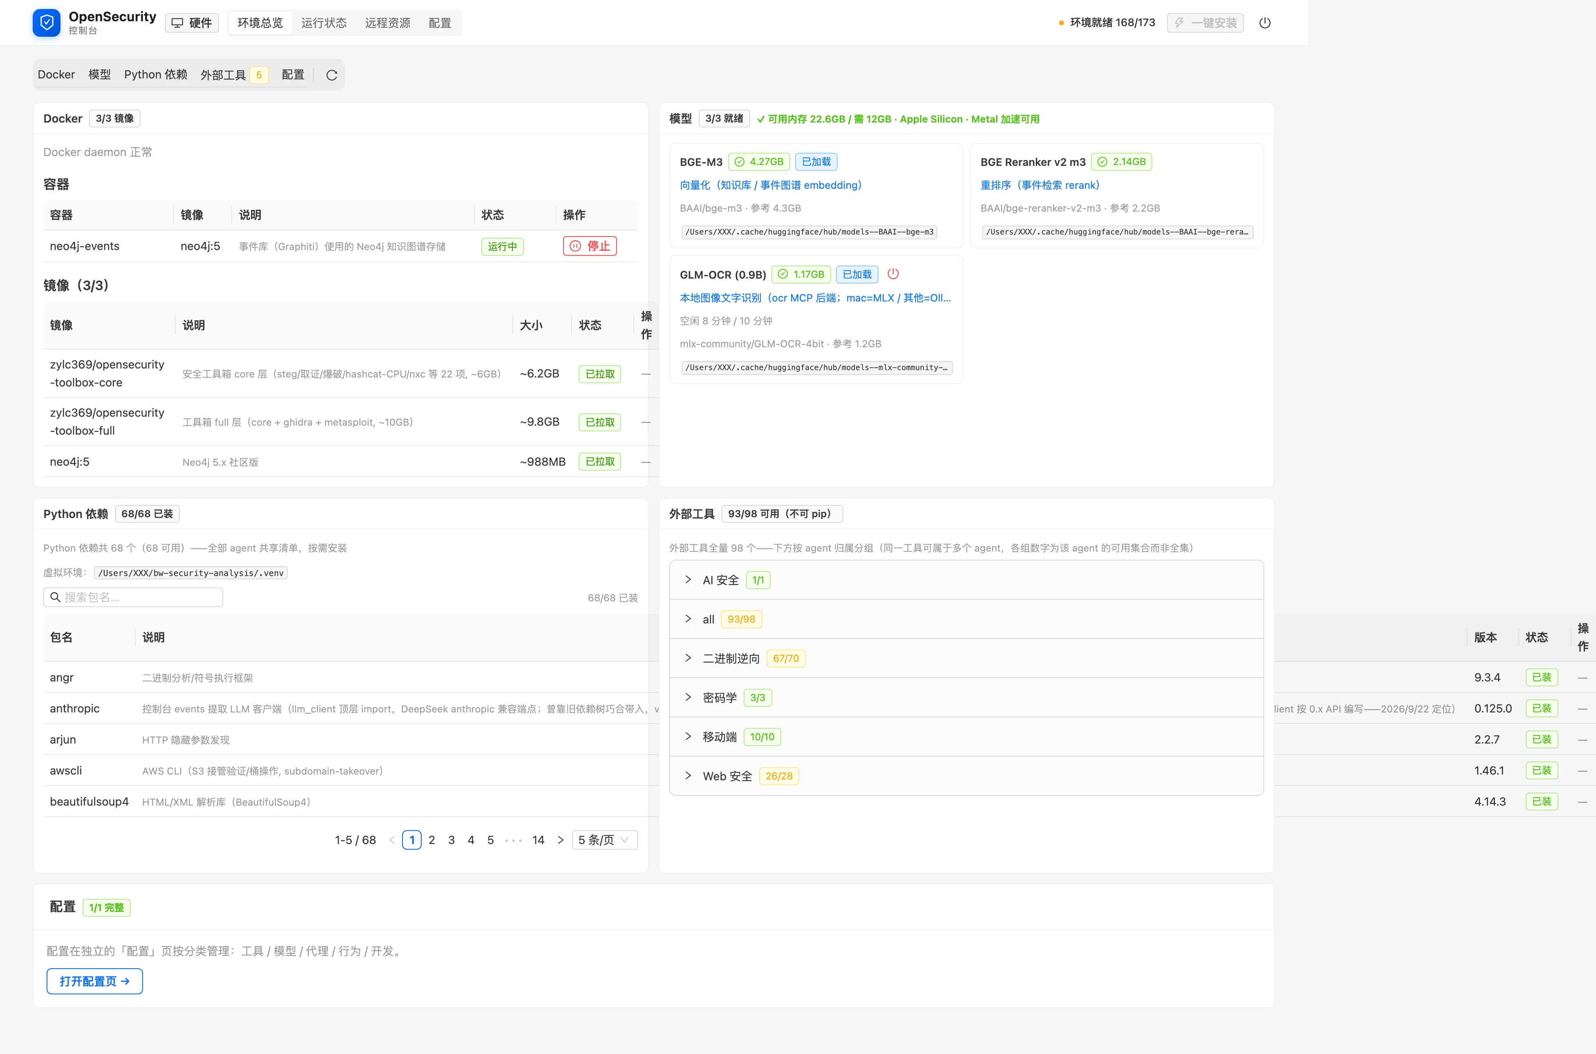The width and height of the screenshot is (1596, 1054).
Task: Switch to 运行状态 top tab
Action: point(324,23)
